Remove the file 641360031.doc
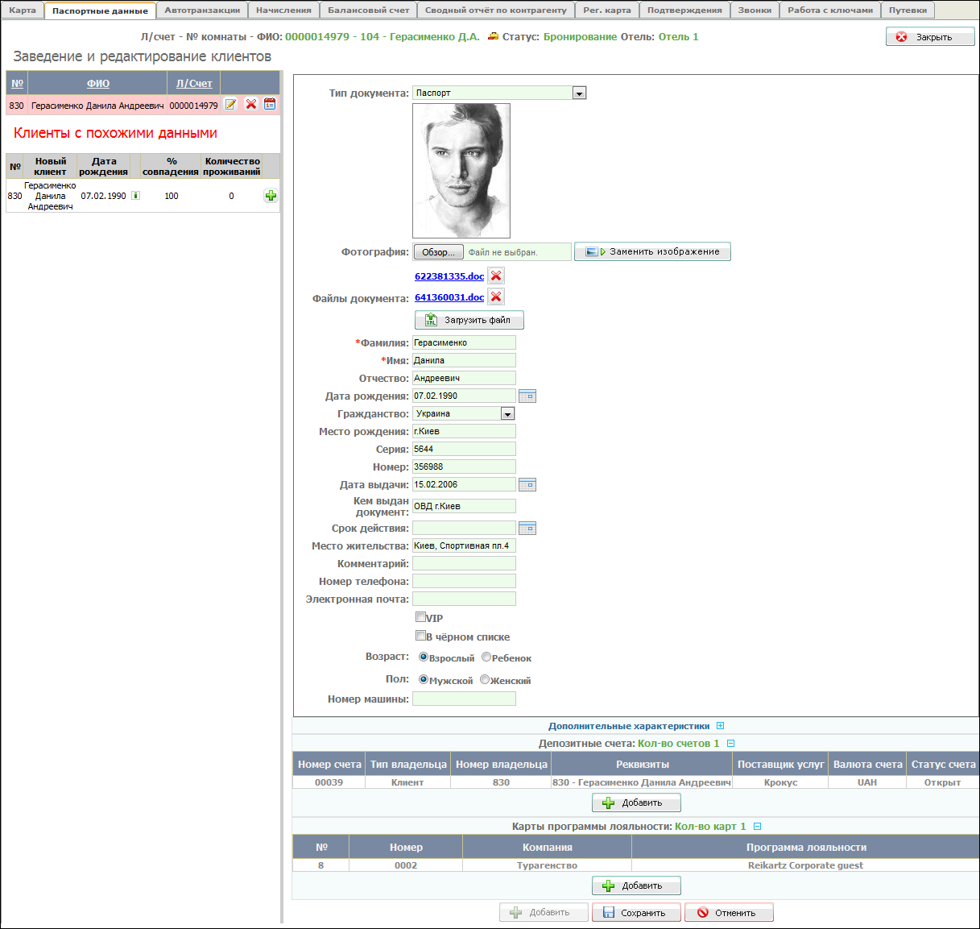The width and height of the screenshot is (980, 929). (496, 297)
